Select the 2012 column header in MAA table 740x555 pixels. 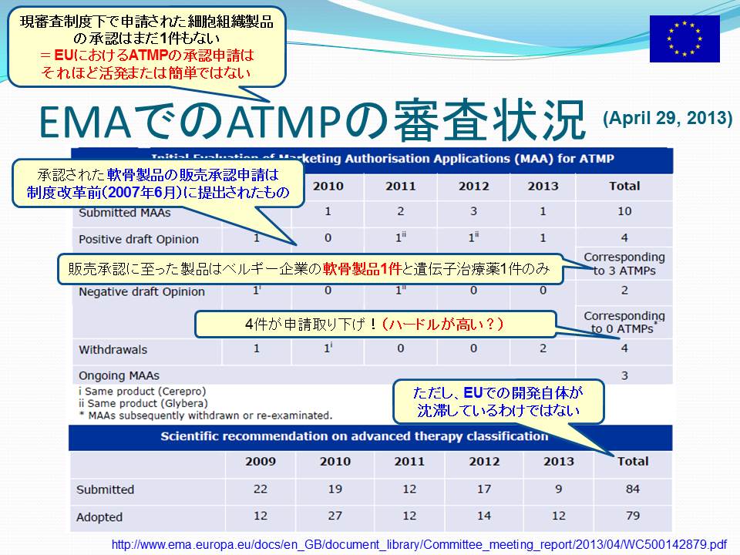474,186
